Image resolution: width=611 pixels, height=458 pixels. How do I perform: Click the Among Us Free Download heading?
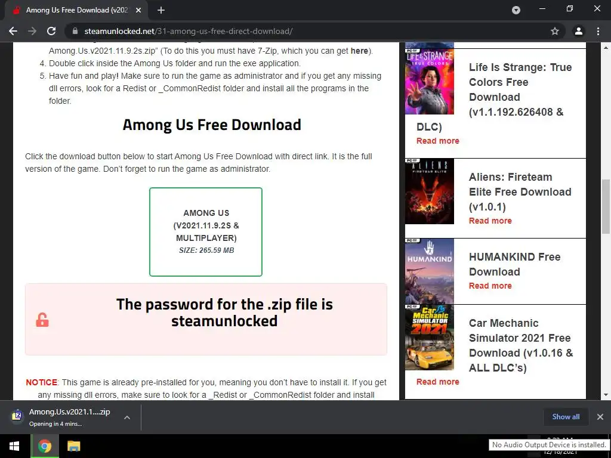(212, 125)
